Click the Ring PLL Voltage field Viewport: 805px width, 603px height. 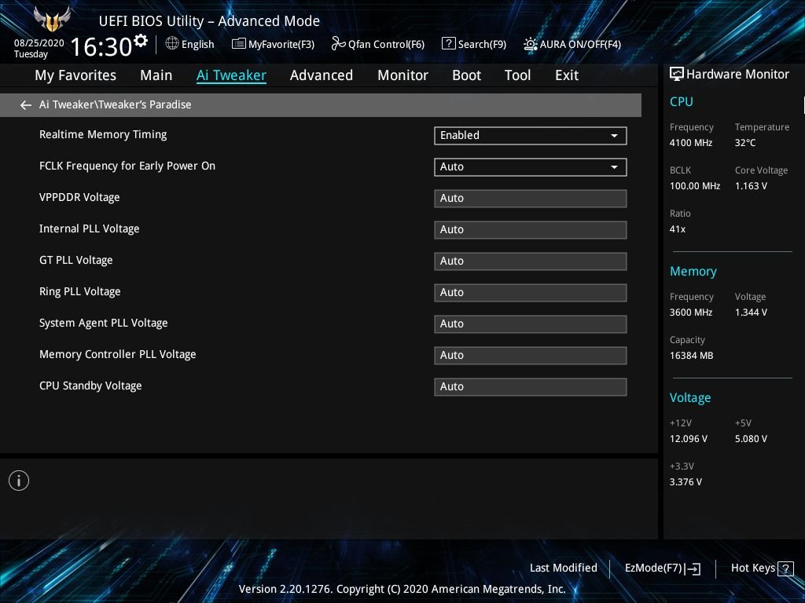coord(531,292)
